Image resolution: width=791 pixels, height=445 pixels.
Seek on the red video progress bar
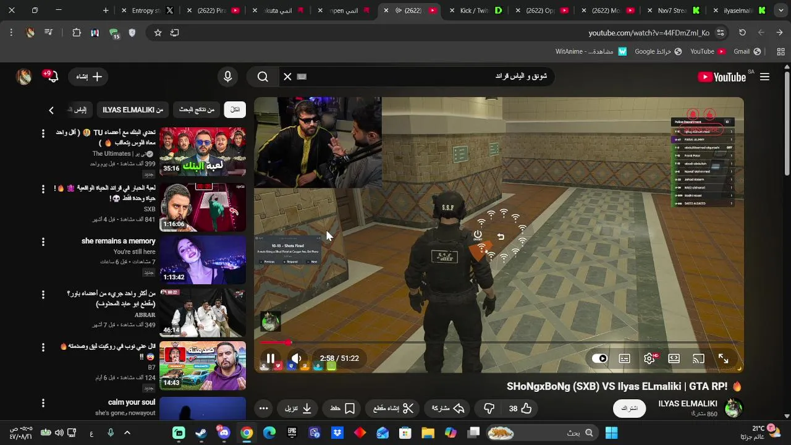click(499, 342)
